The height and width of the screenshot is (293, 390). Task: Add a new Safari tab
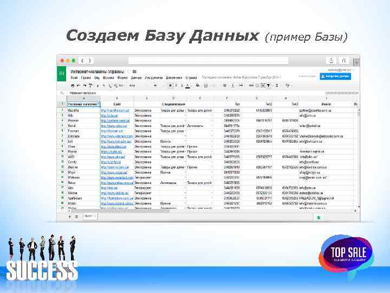point(356,62)
